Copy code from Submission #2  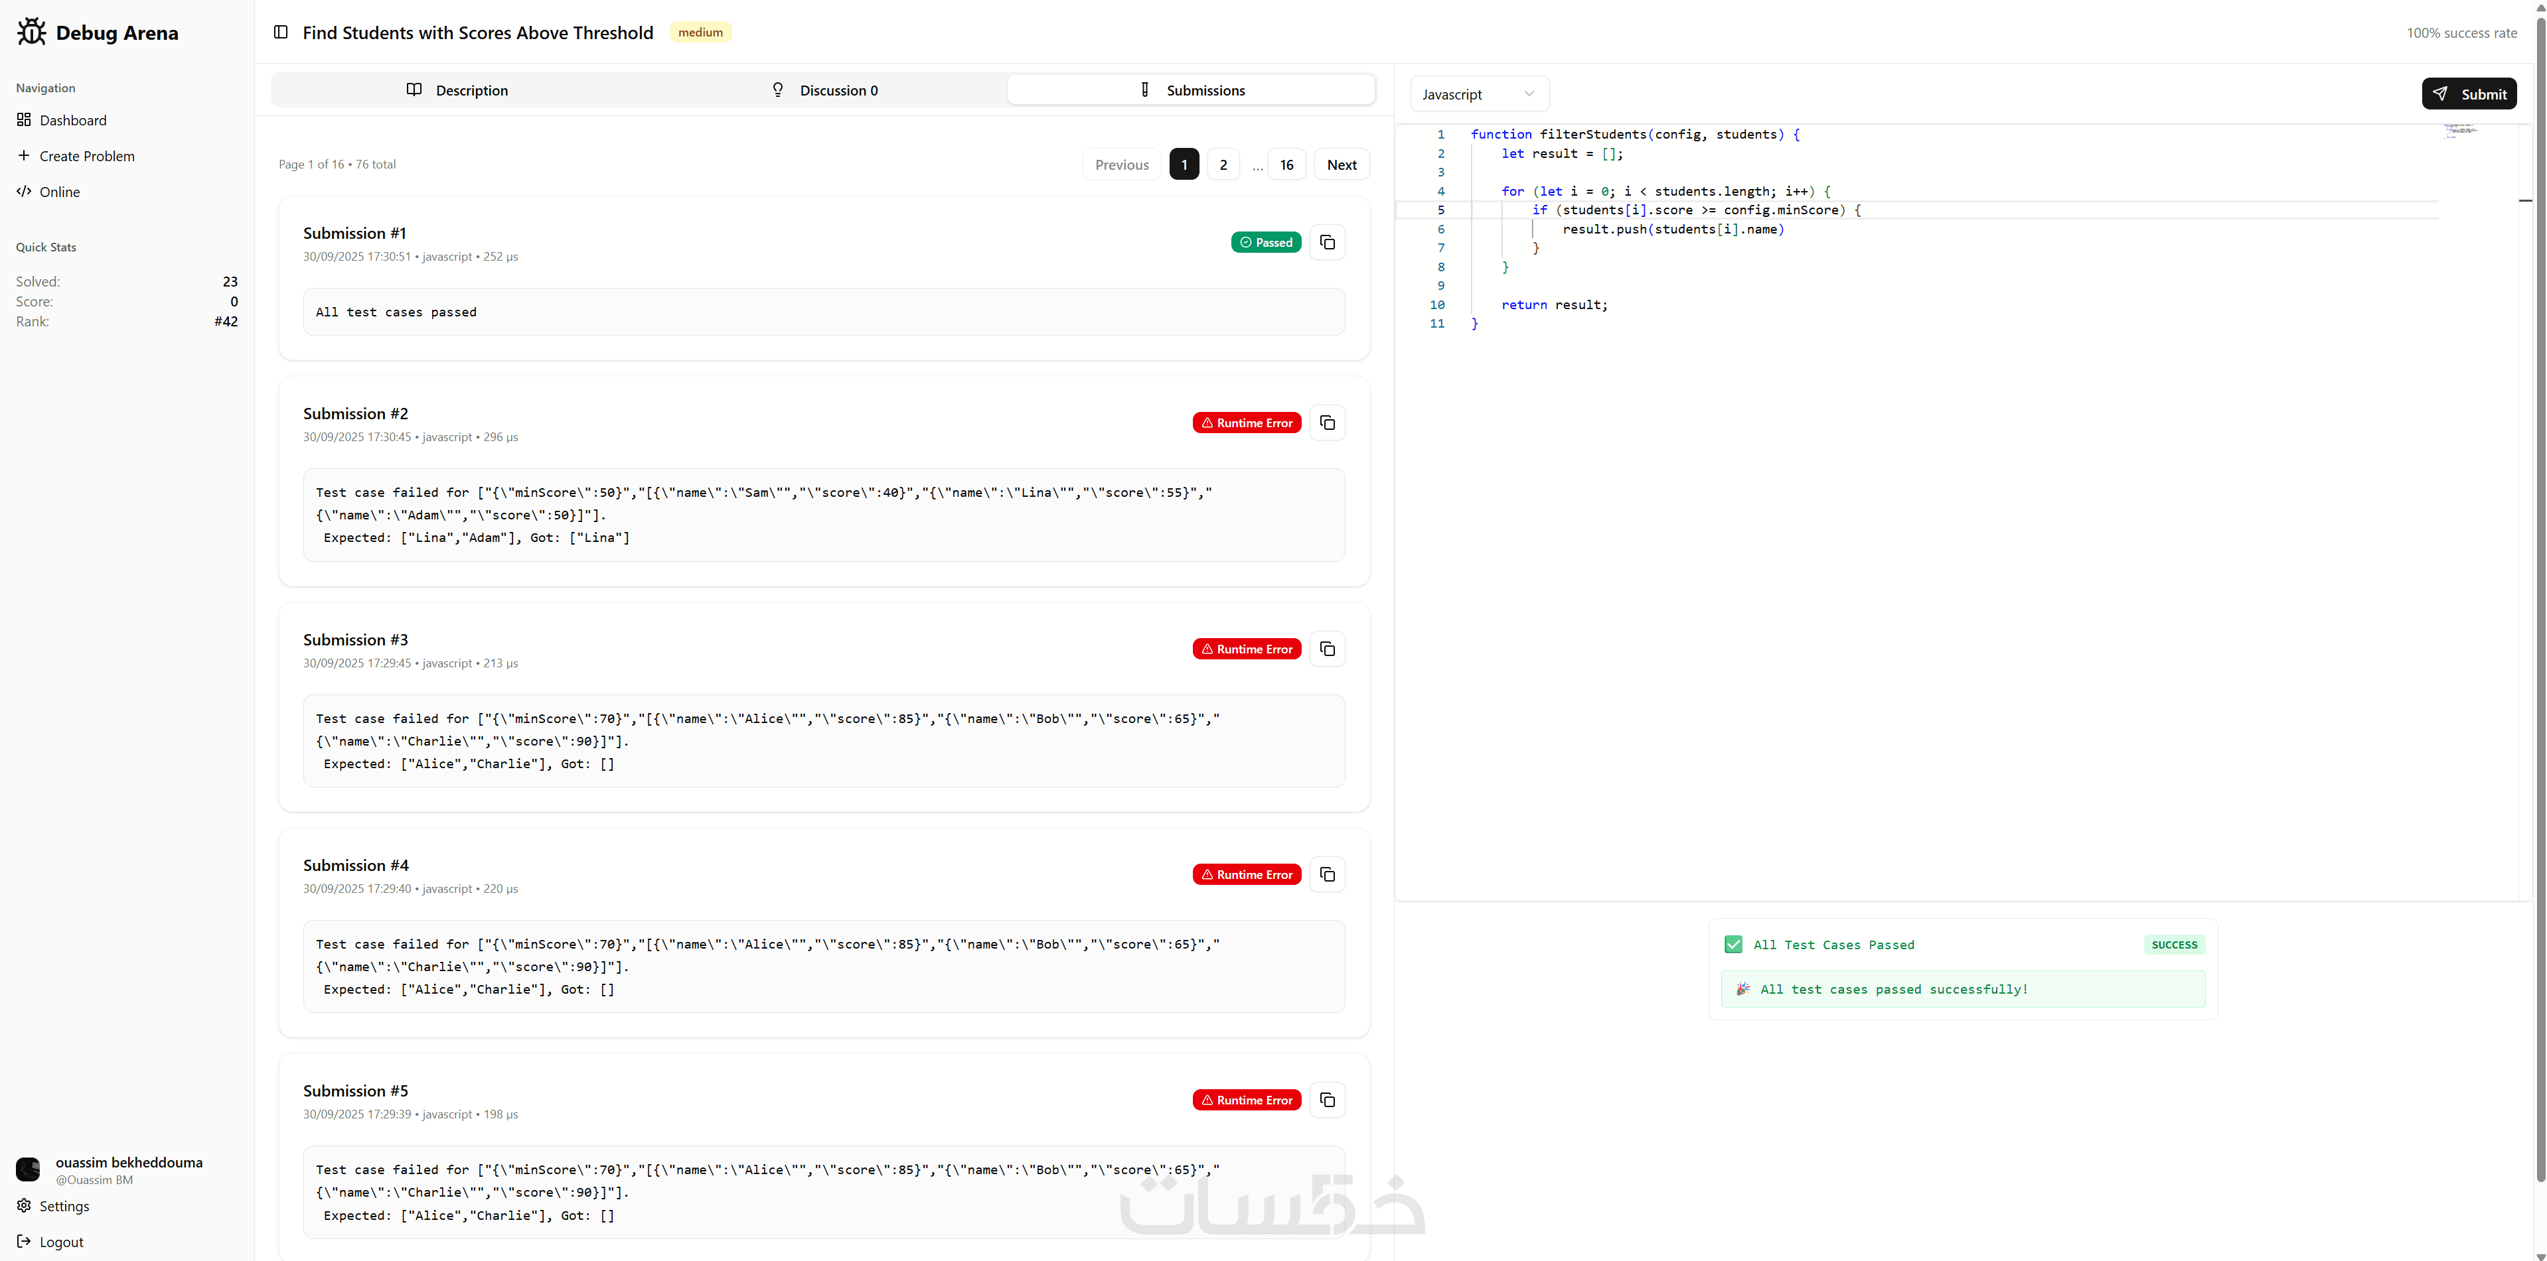click(x=1327, y=423)
